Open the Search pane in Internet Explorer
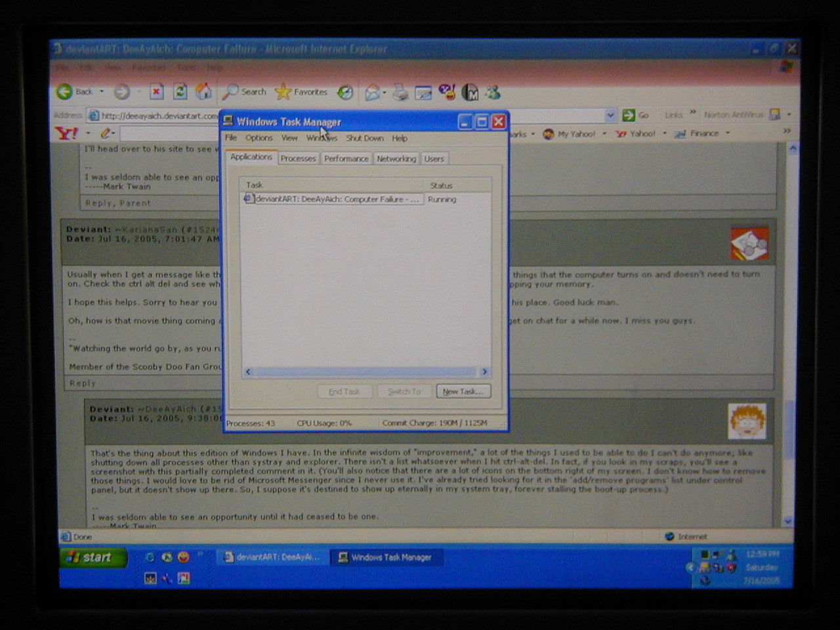The height and width of the screenshot is (630, 840). (x=243, y=92)
